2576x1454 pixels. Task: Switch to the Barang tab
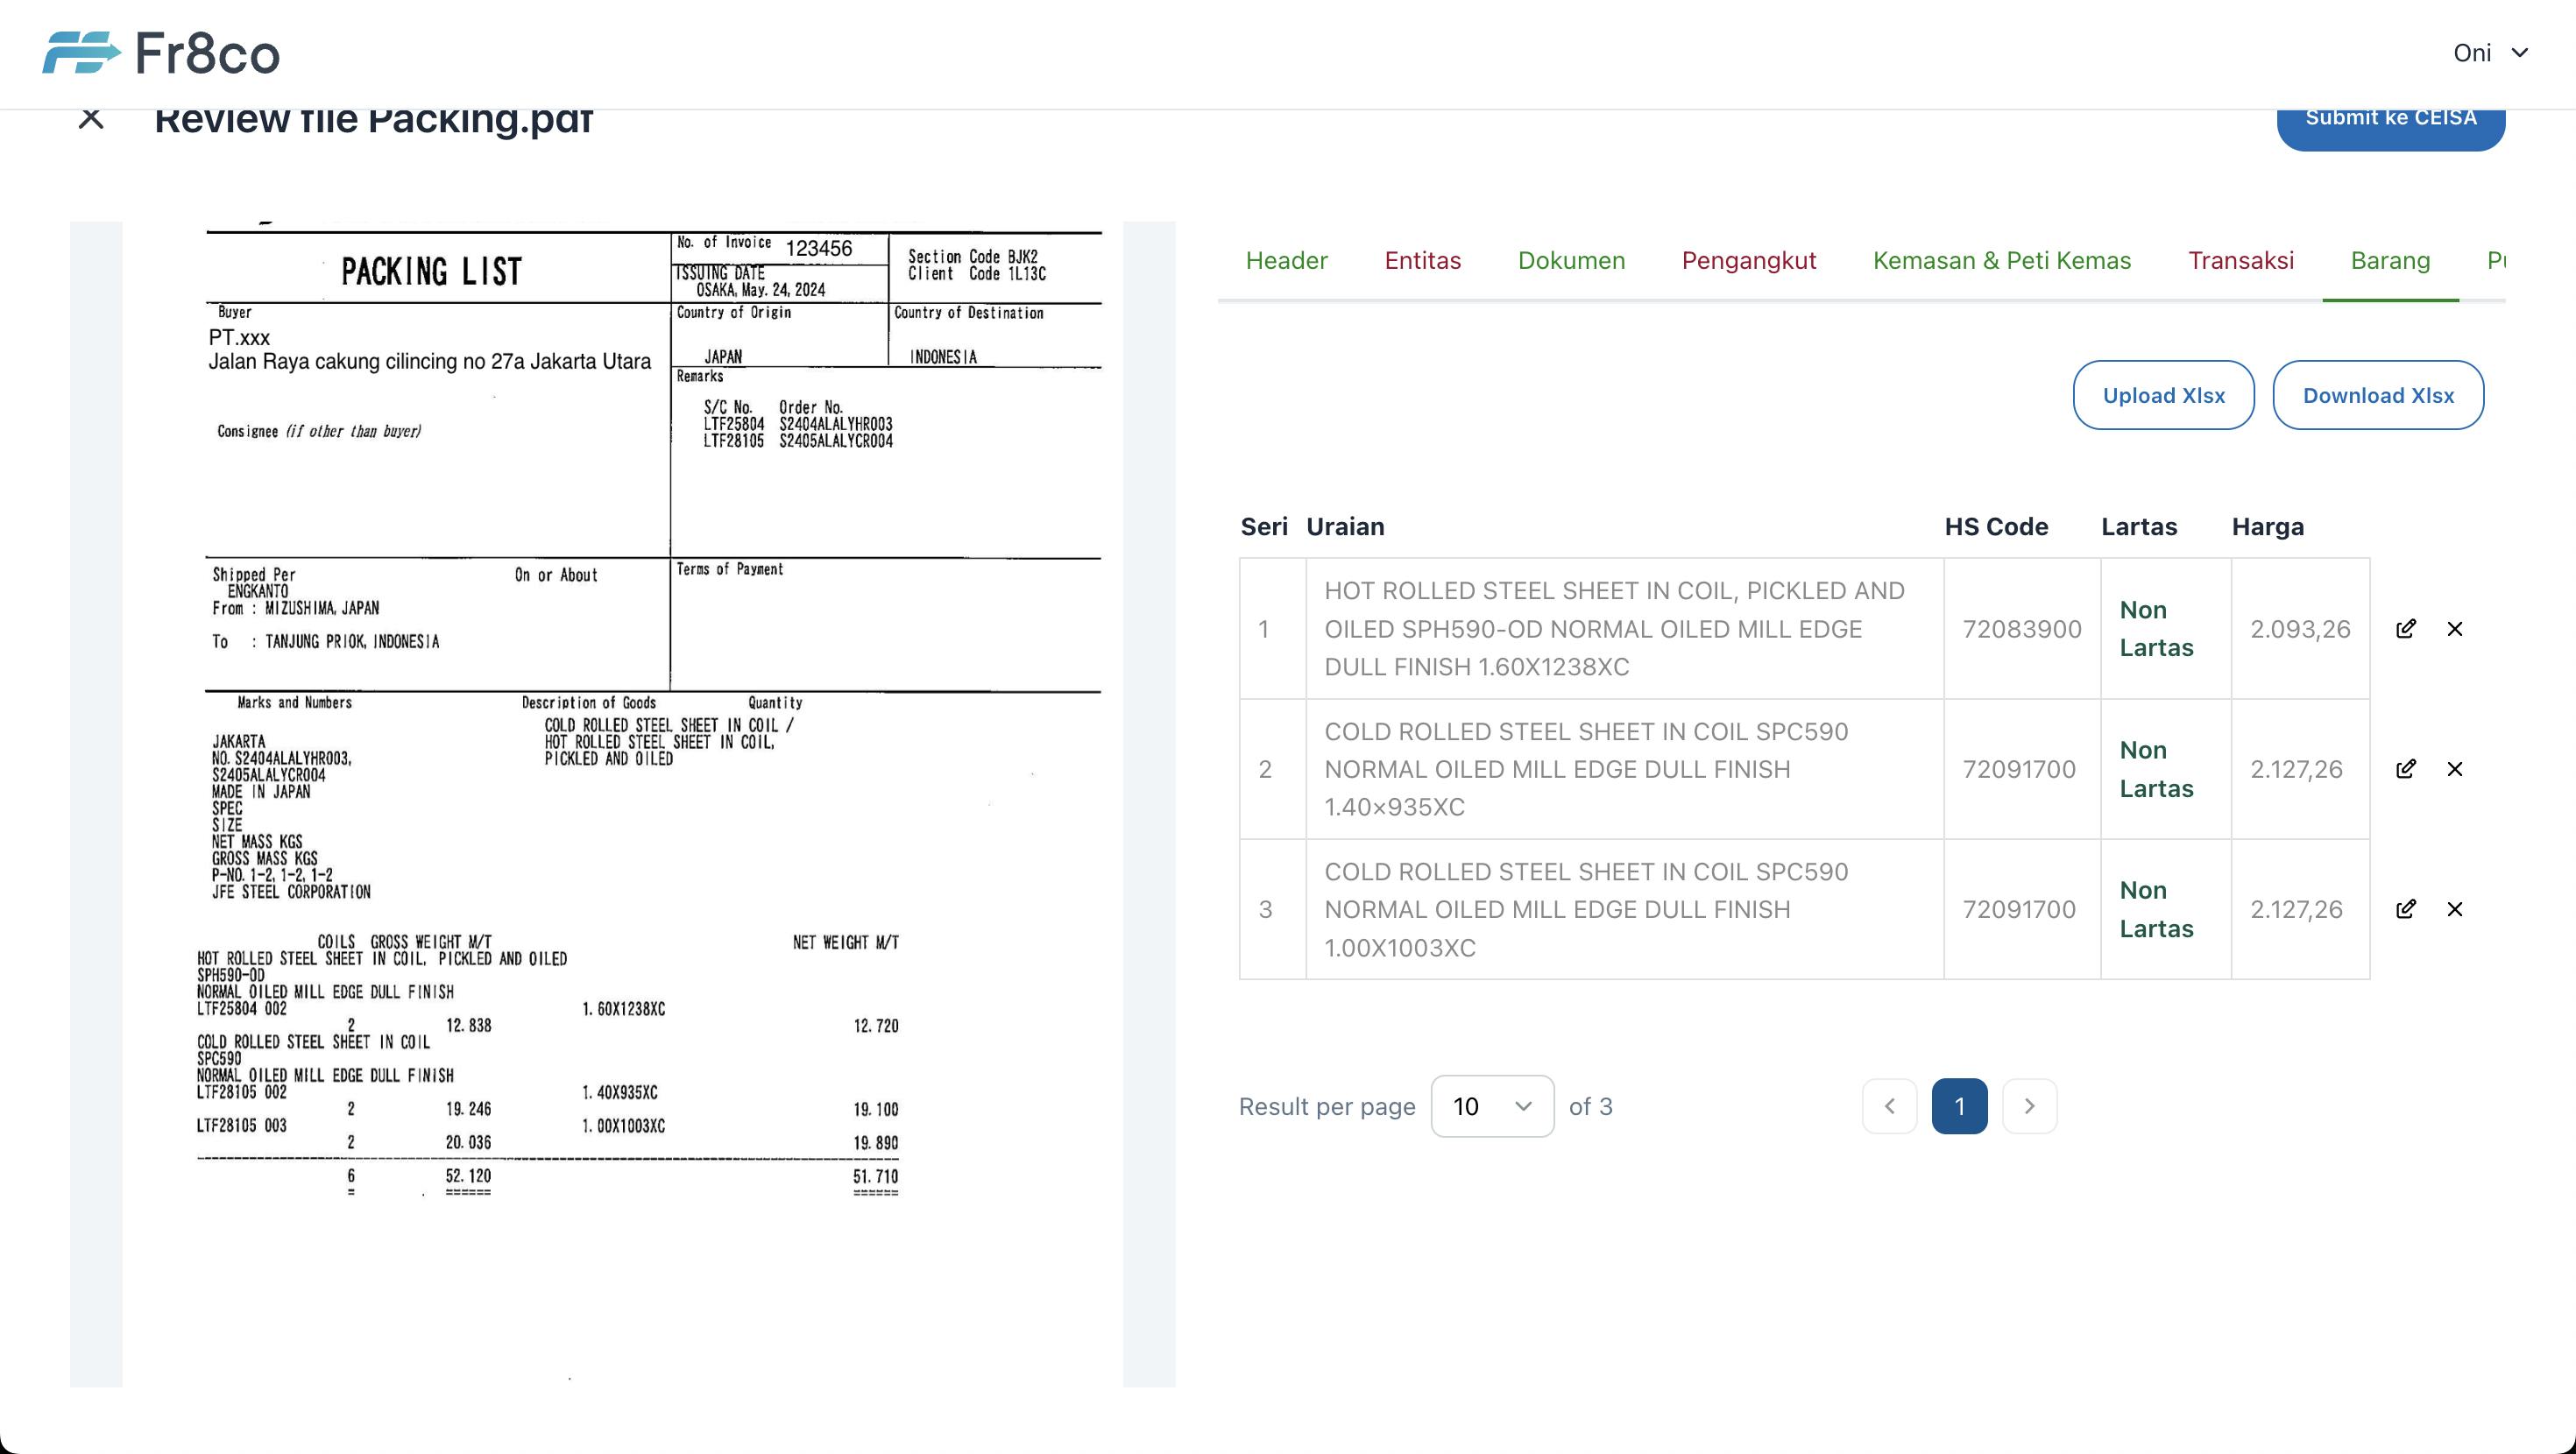pos(2390,262)
